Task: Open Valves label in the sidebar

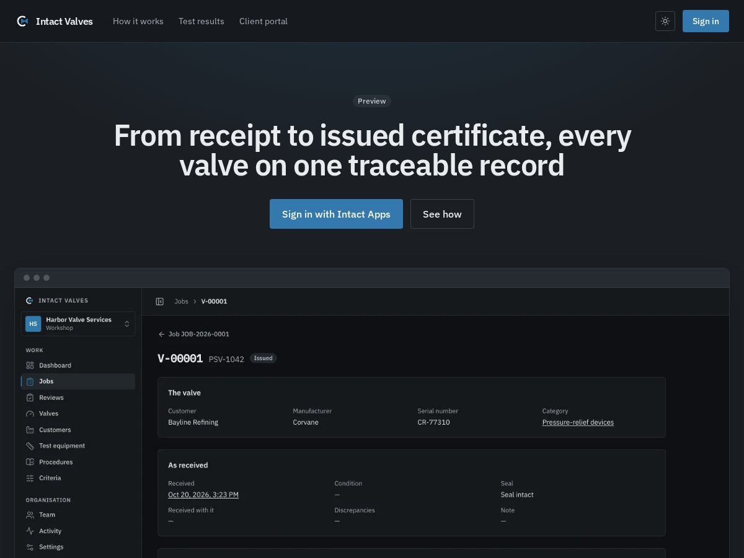Action: tap(48, 414)
